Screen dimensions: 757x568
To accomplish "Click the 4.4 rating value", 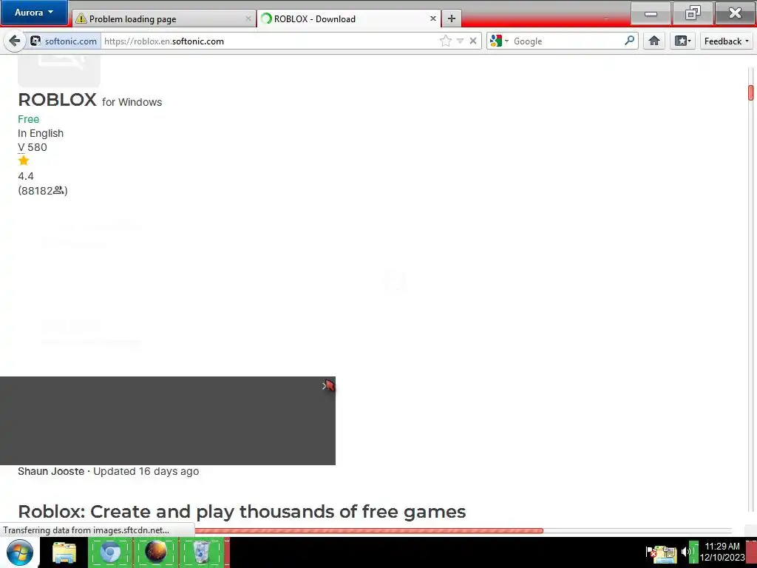I will click(x=26, y=176).
